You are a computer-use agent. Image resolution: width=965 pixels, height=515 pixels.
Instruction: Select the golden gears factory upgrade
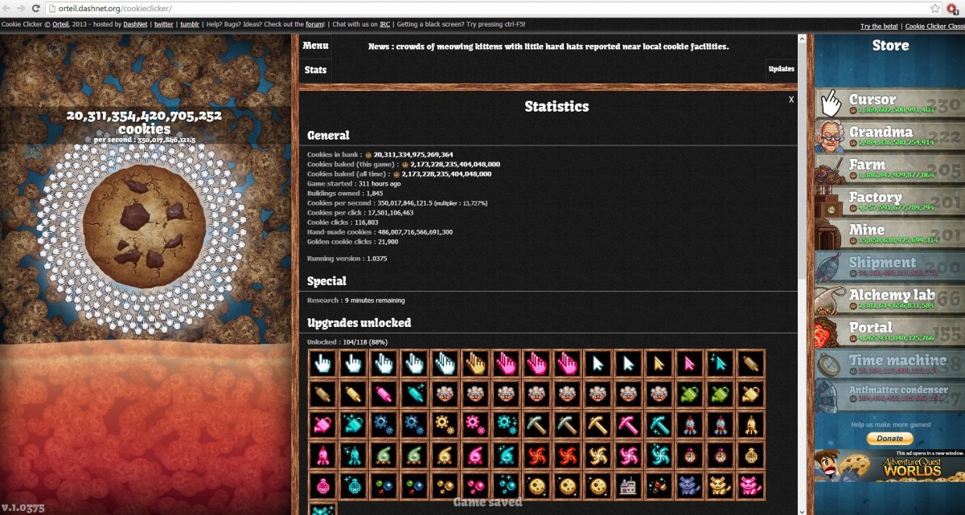click(445, 424)
